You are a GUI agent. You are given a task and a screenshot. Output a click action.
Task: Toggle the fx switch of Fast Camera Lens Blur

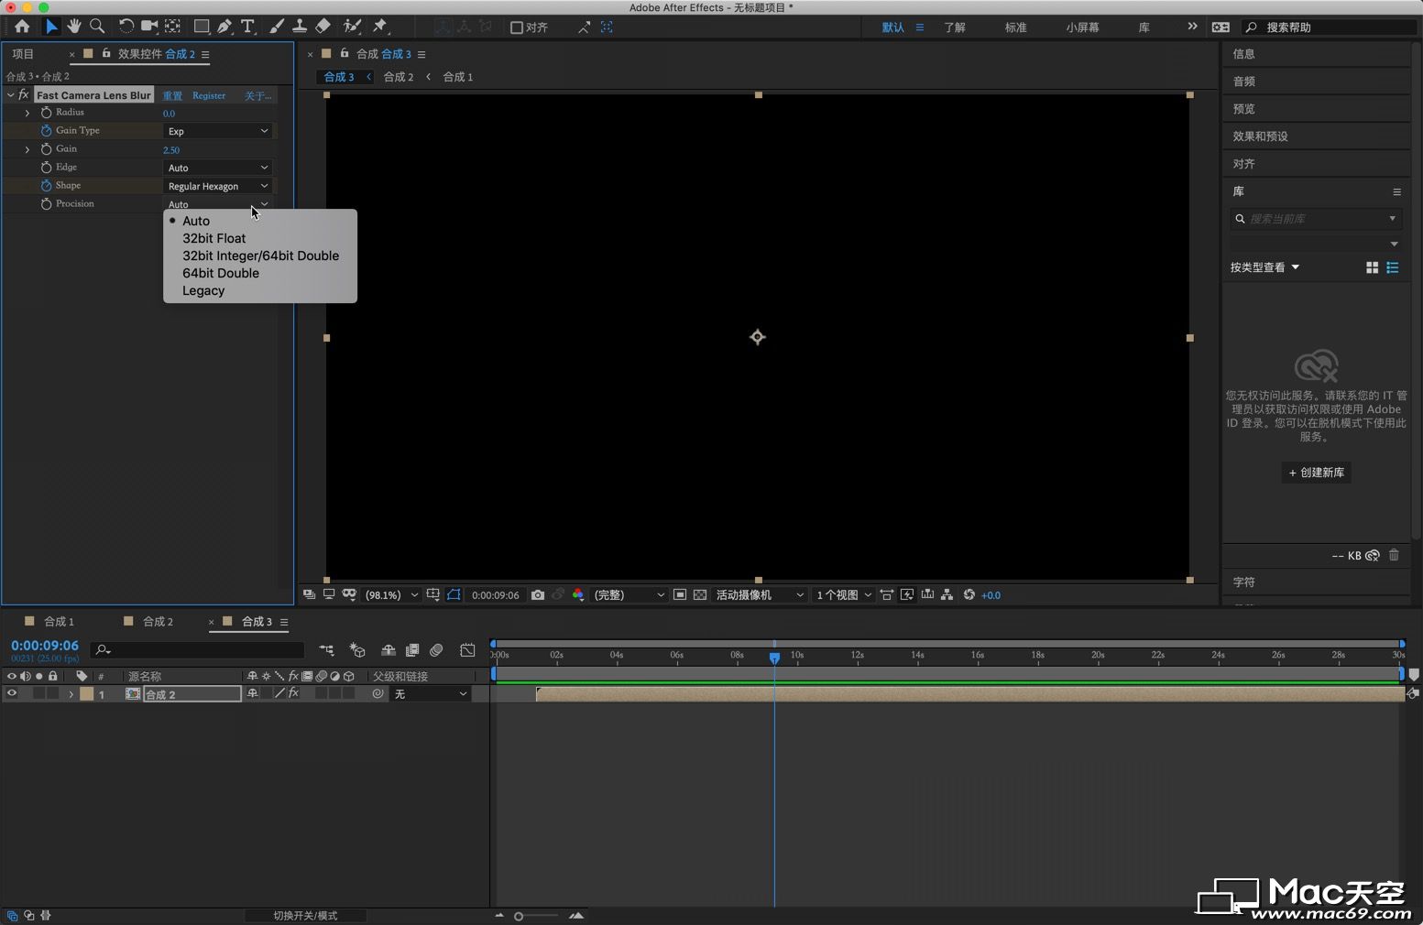[x=24, y=94]
